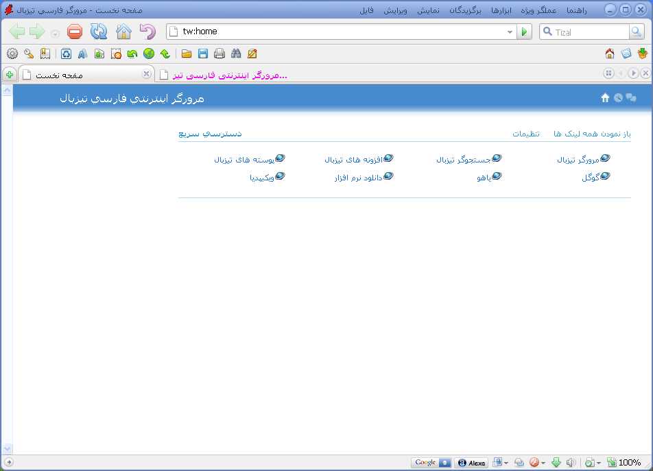This screenshot has width=653, height=471.
Task: Open the دانلود نرم افزار quick link
Action: pos(364,178)
